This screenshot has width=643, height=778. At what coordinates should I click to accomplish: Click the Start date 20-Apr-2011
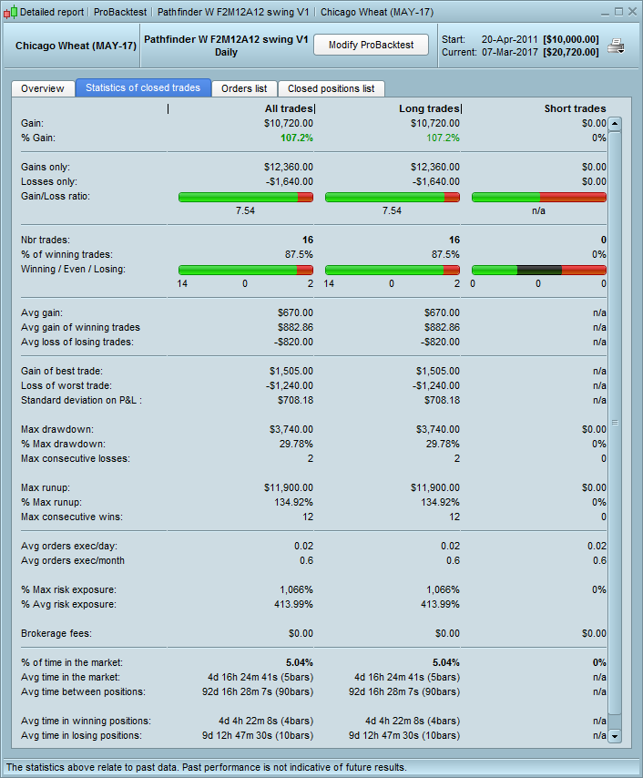[x=509, y=39]
